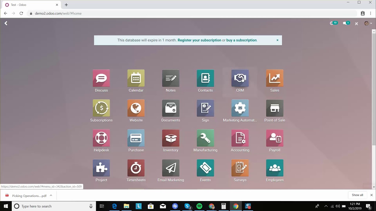Click the address bar showing demo2.odoo.com
This screenshot has height=211, width=376.
point(192,13)
